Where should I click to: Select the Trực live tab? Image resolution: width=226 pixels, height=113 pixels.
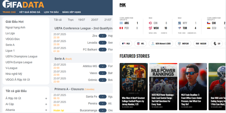[x=71, y=20]
